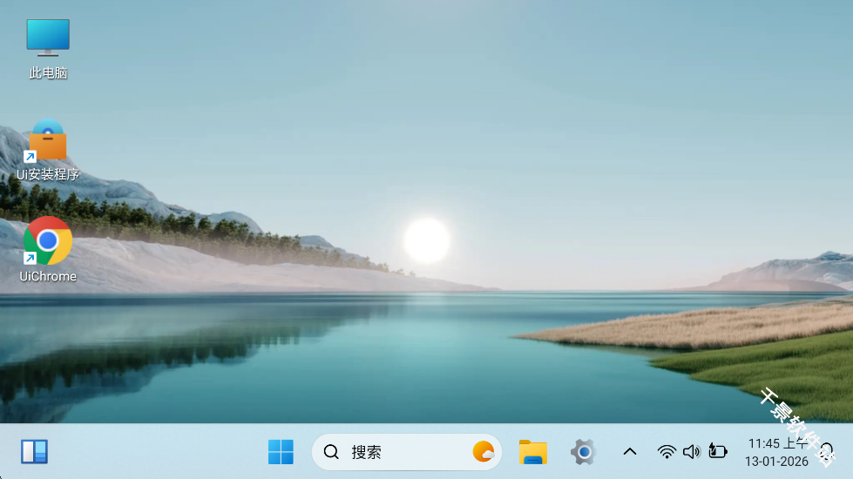Click the magnifier icon in search box
Image resolution: width=853 pixels, height=479 pixels.
click(331, 452)
